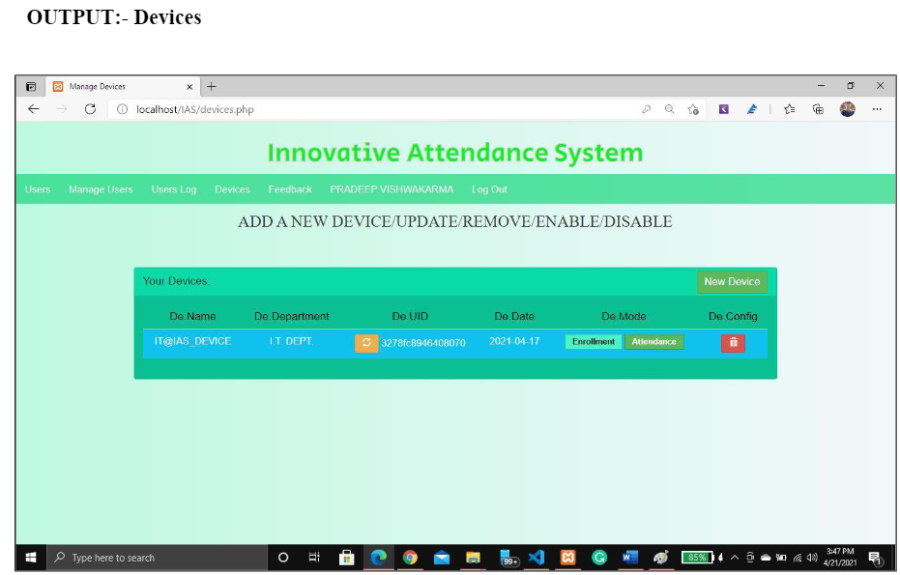Open XAMPP from the taskbar

567,558
